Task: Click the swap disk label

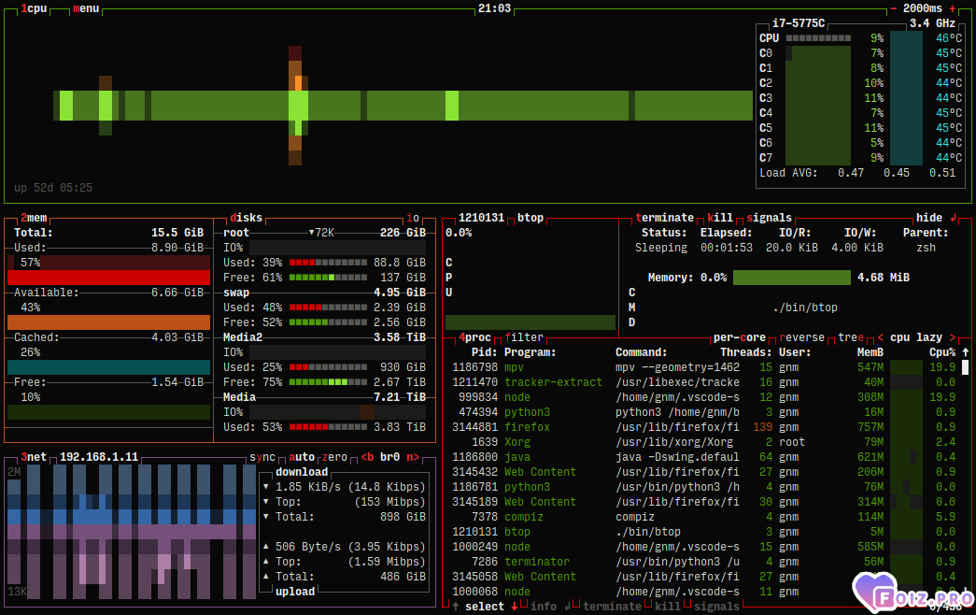Action: coord(236,293)
